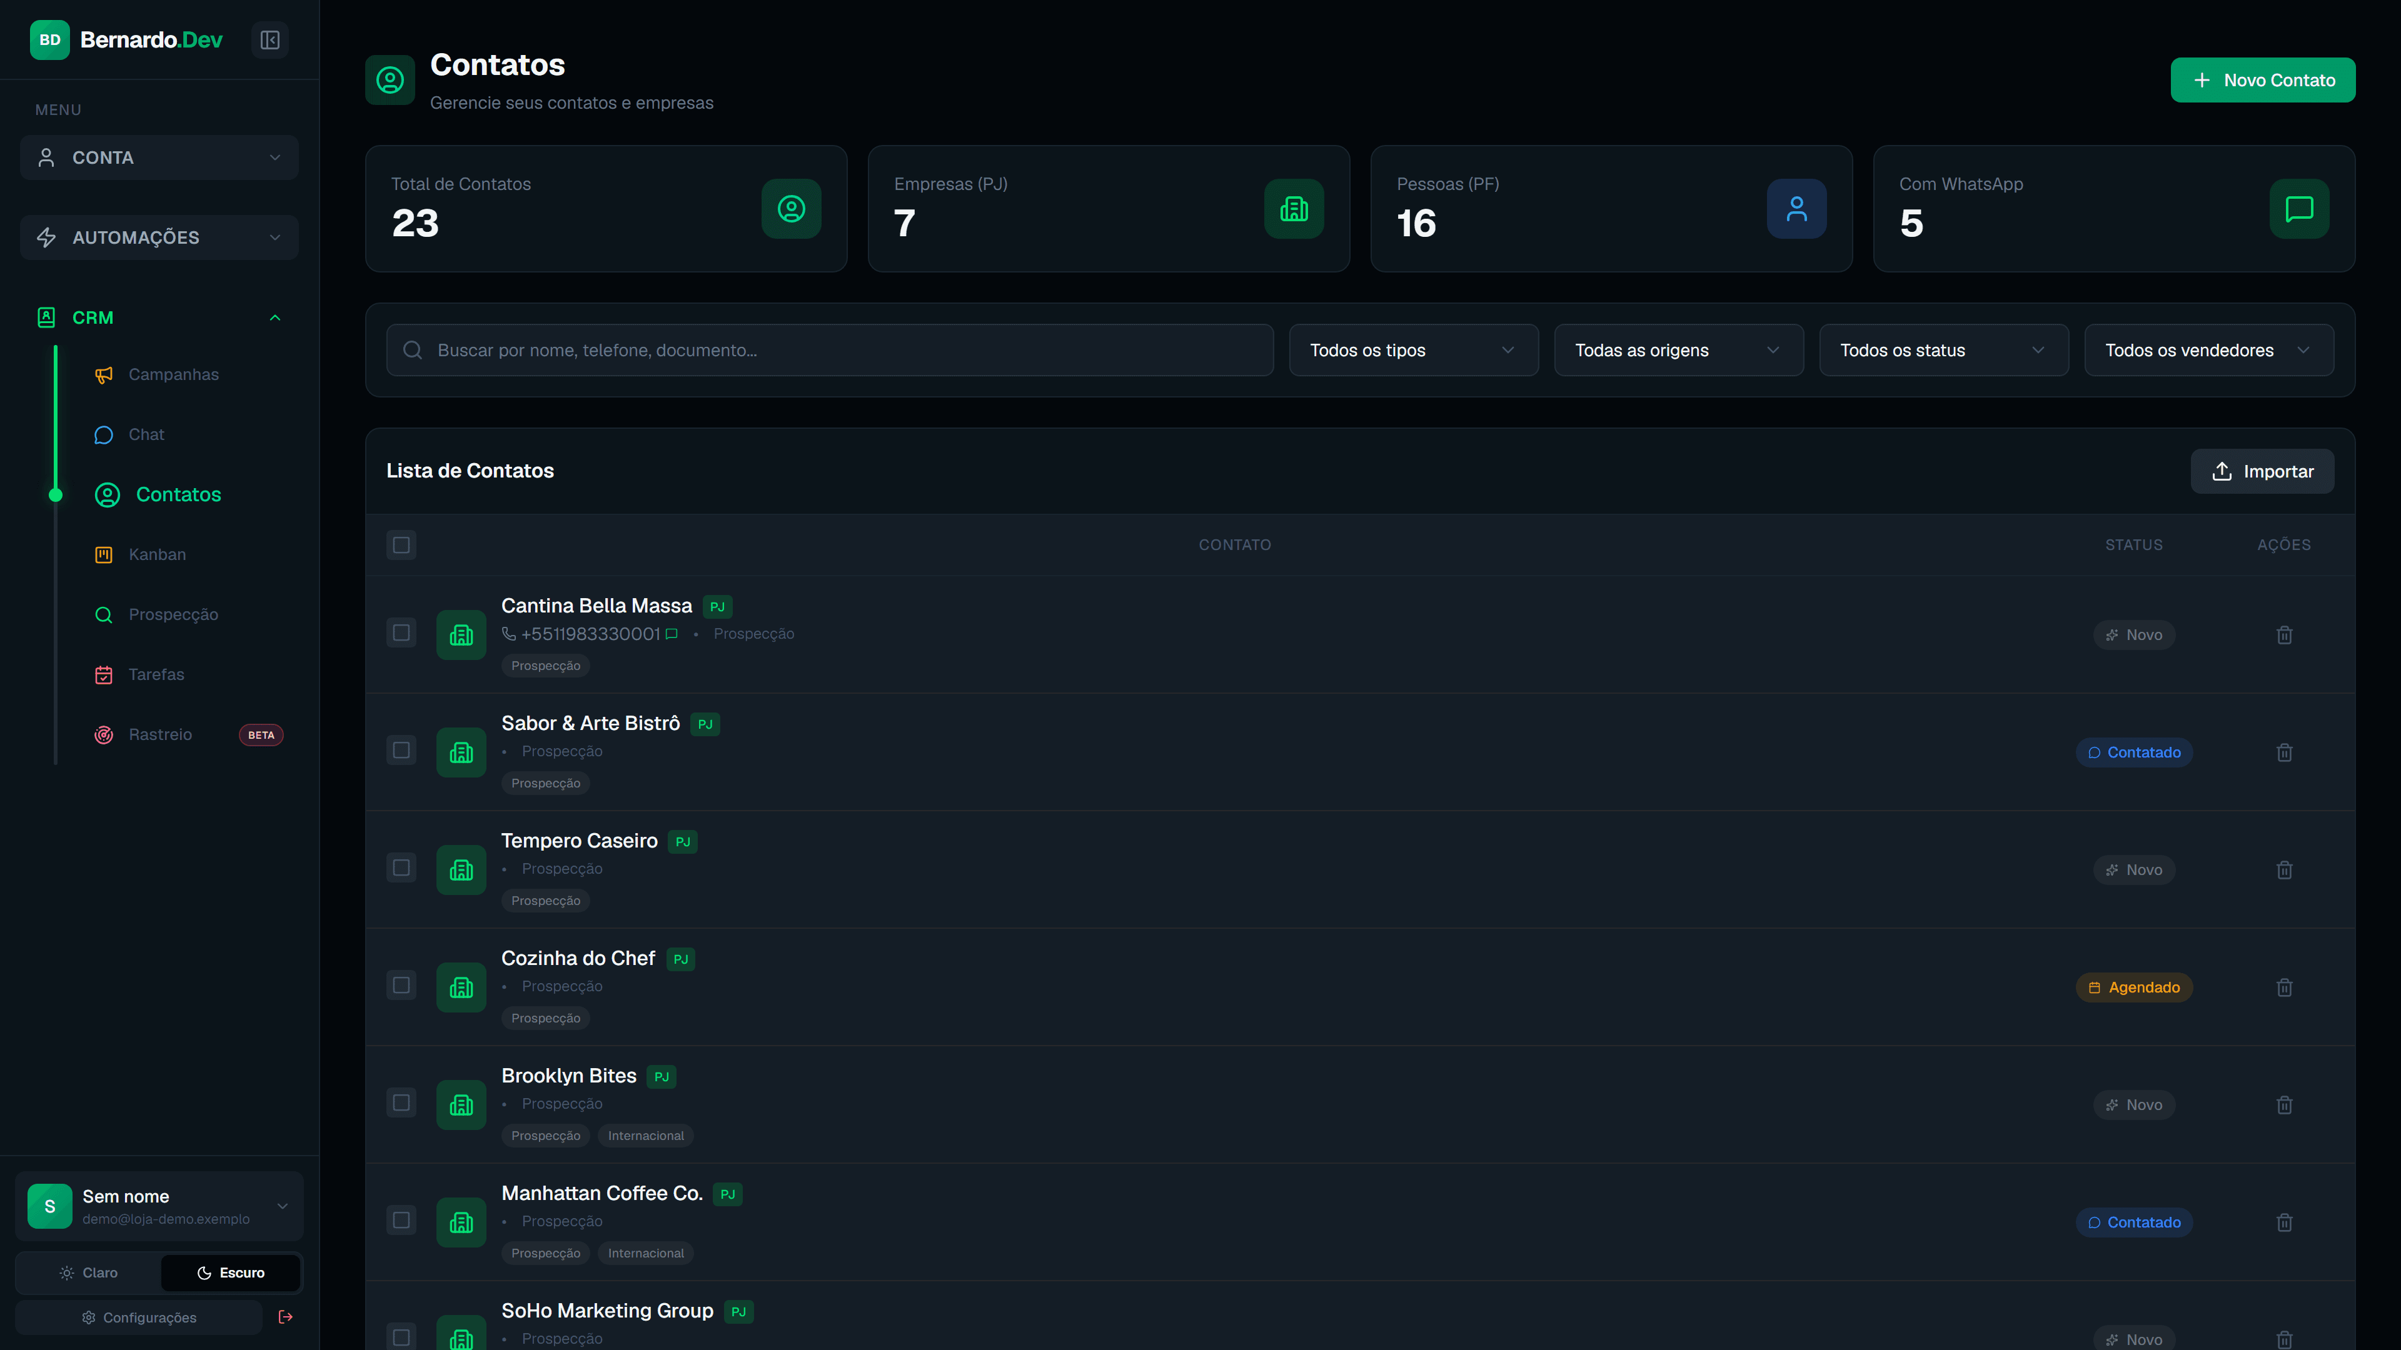Image resolution: width=2401 pixels, height=1350 pixels.
Task: Expand the AUTOMAÇÕES menu section
Action: point(159,237)
